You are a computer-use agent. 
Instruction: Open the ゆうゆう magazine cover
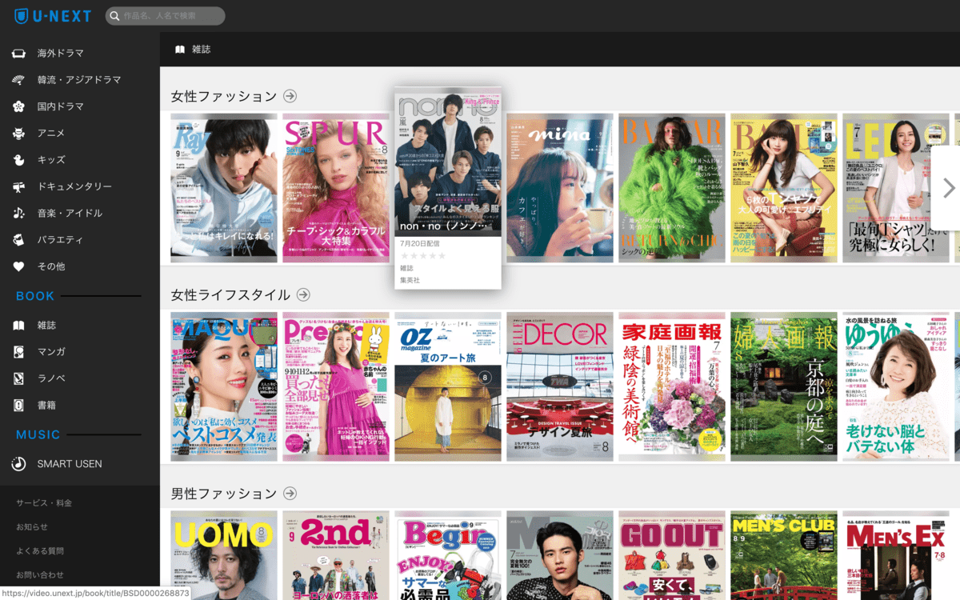896,386
